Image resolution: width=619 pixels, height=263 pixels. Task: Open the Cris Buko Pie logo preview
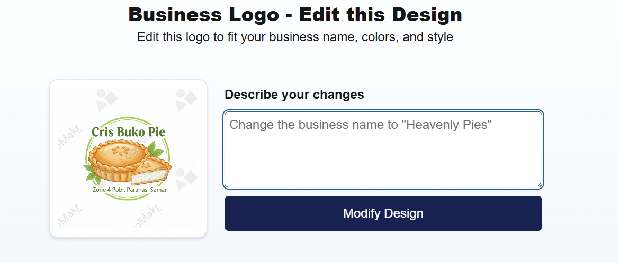tap(128, 158)
